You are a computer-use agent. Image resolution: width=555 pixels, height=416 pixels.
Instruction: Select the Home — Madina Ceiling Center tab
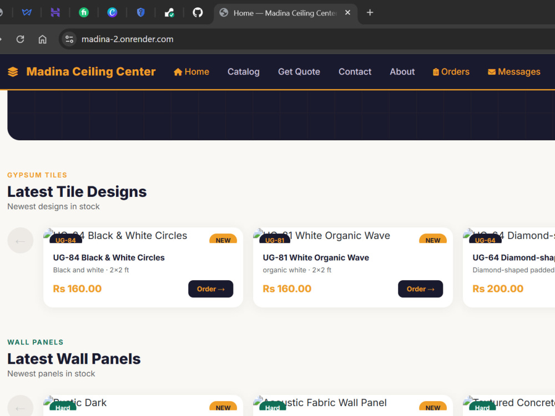click(x=285, y=13)
